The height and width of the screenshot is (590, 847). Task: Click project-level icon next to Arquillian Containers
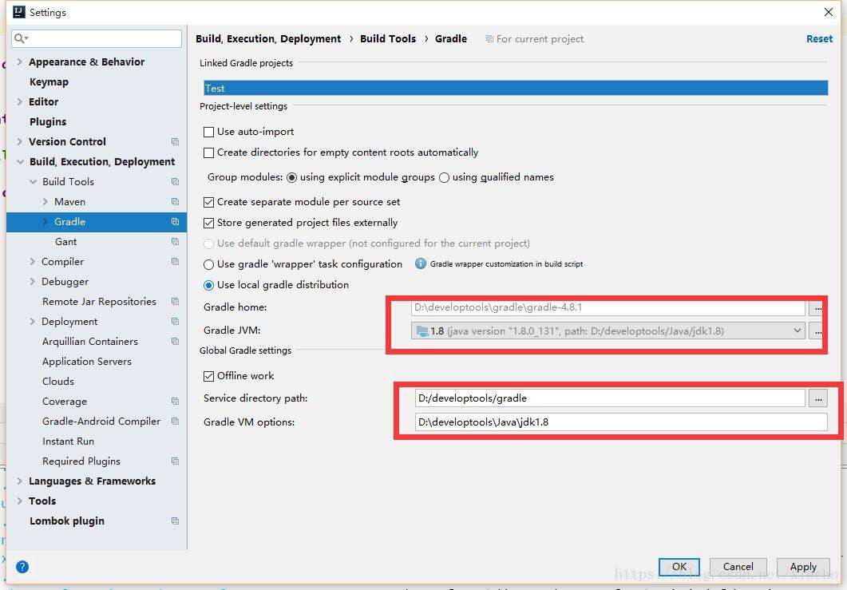click(175, 342)
